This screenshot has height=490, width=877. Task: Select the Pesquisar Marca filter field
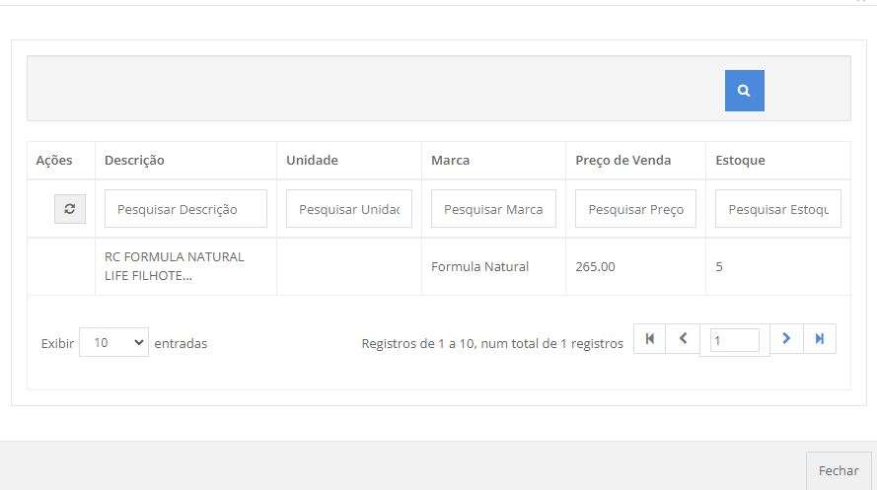pos(493,209)
